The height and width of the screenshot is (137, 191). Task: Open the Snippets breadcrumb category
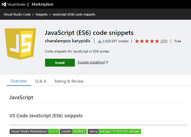(41, 14)
